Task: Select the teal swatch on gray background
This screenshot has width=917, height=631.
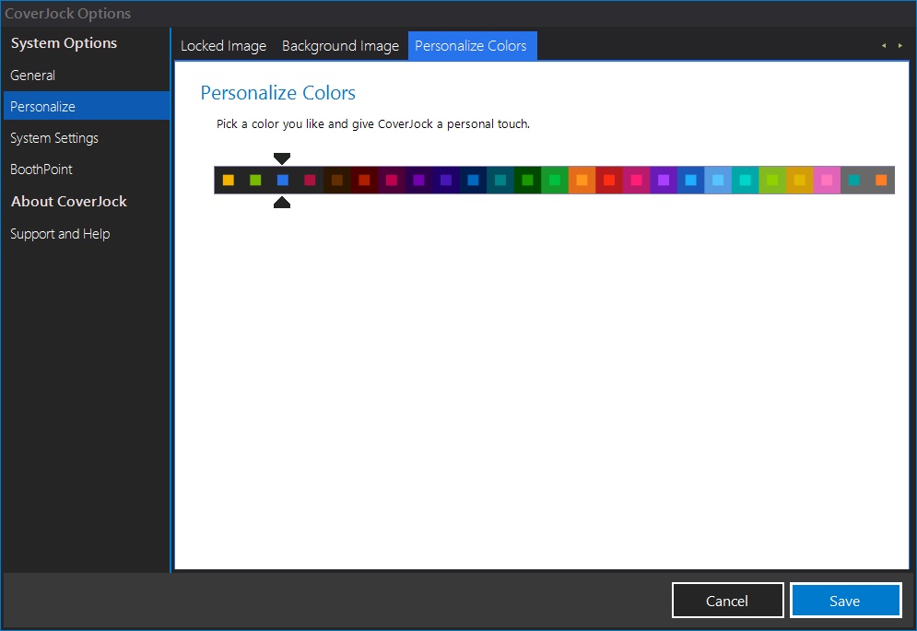Action: (x=853, y=181)
